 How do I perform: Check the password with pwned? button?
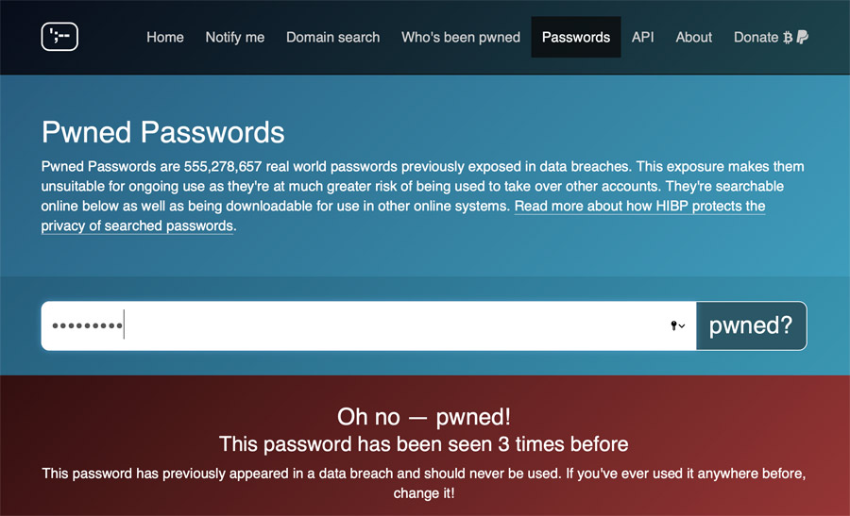point(752,325)
